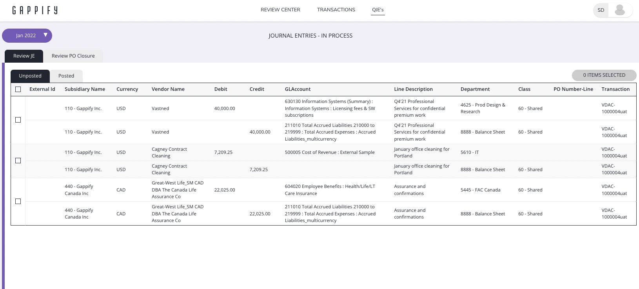Click the 0 Items Selected button
The height and width of the screenshot is (289, 639).
pos(604,75)
